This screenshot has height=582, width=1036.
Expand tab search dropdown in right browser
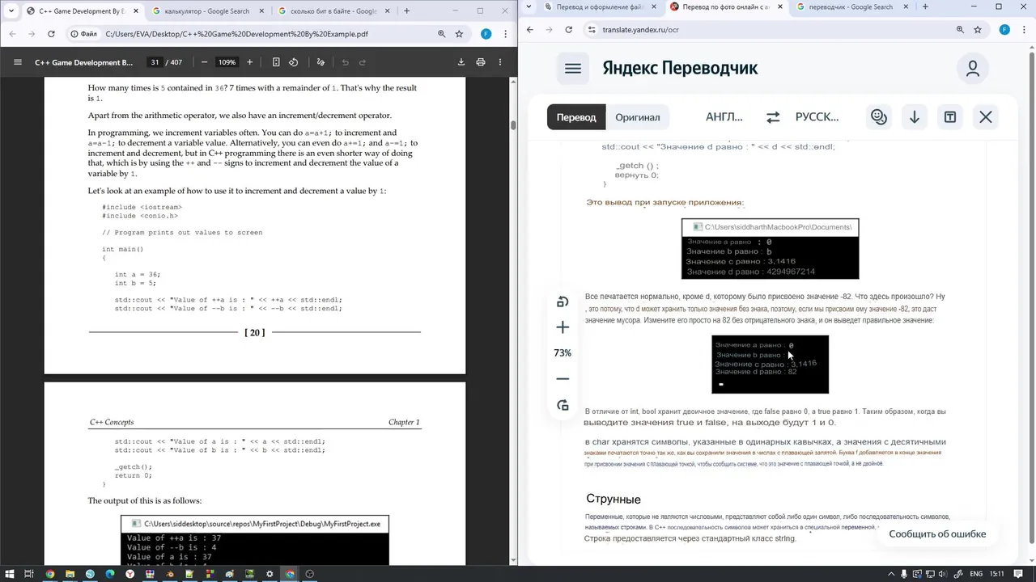point(529,6)
